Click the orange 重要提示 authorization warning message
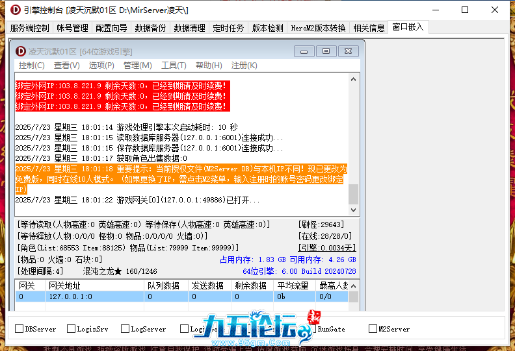The width and height of the screenshot is (515, 351). click(181, 179)
